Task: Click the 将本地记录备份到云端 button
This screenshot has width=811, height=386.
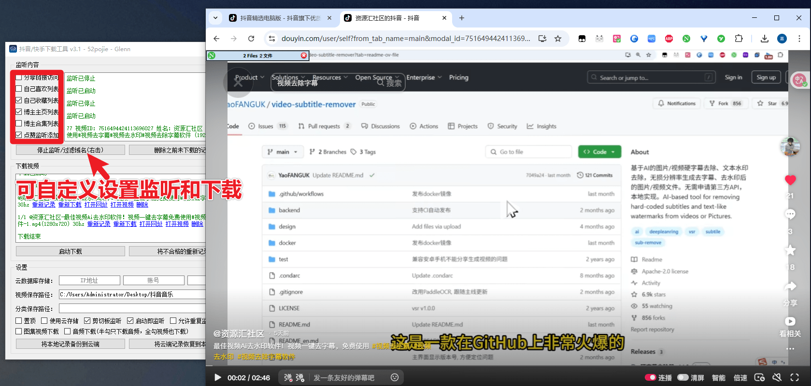Action: click(71, 344)
